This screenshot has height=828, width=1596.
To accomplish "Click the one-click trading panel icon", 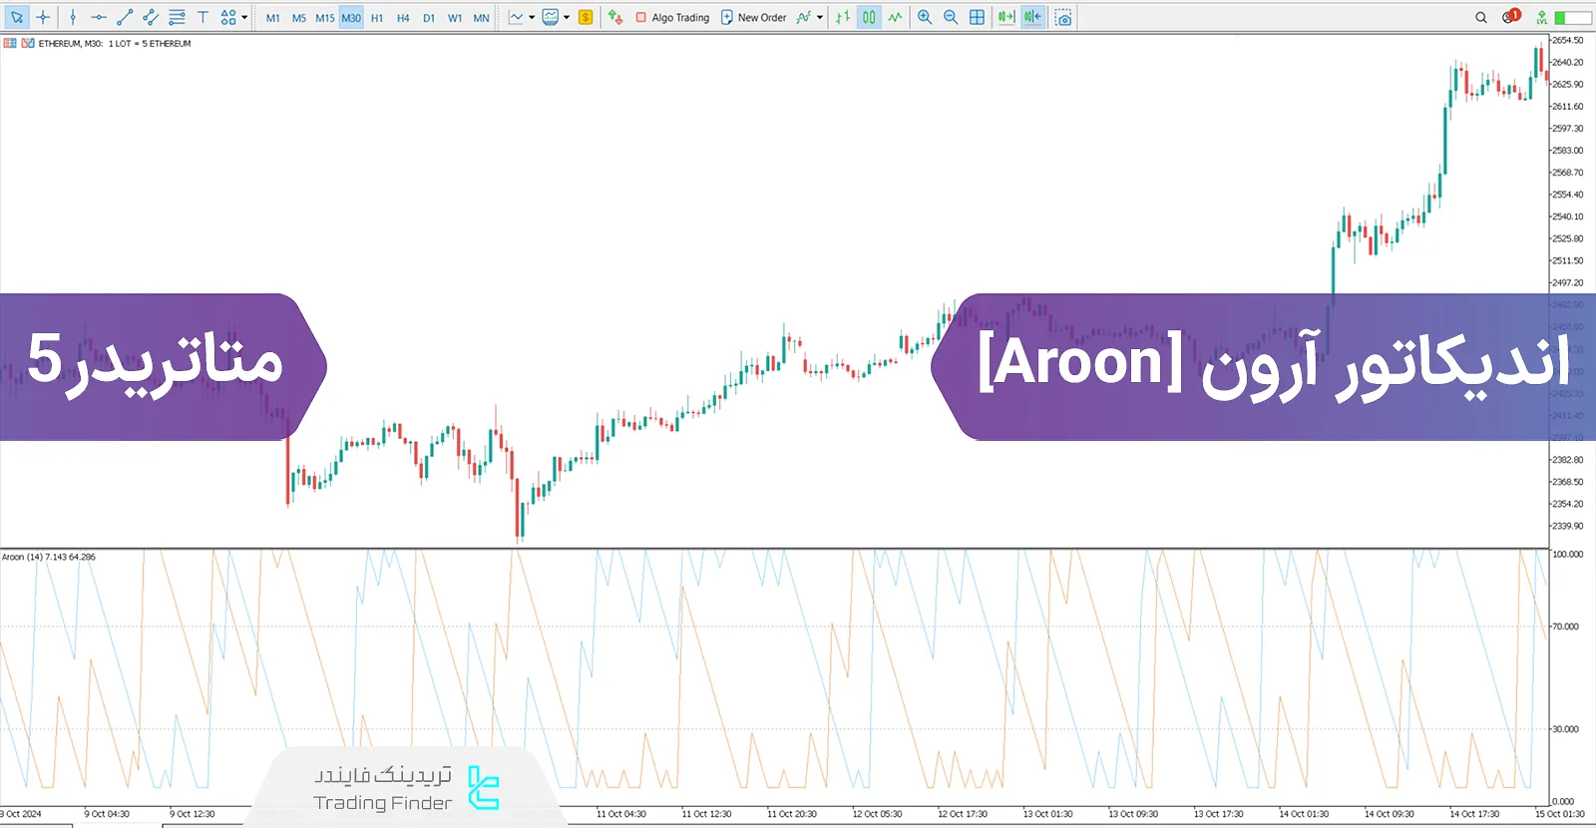I will click(28, 43).
